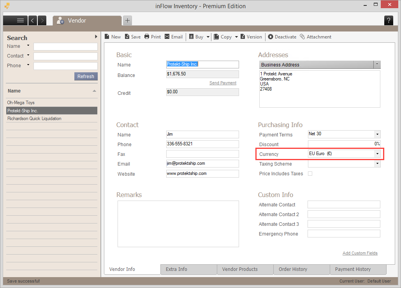Open the Payment Terms dropdown
The width and height of the screenshot is (401, 288).
click(x=377, y=134)
